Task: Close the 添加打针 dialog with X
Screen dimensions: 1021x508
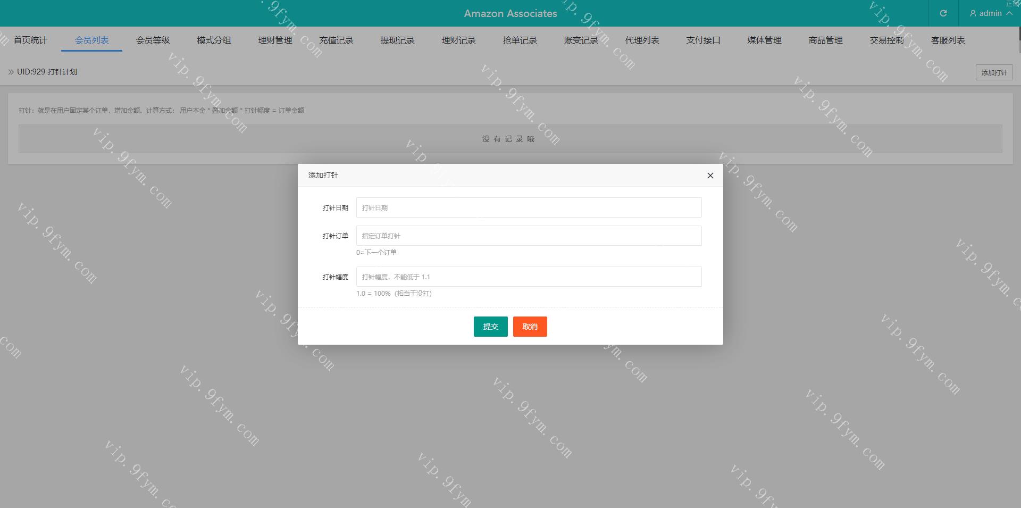Action: (x=710, y=176)
